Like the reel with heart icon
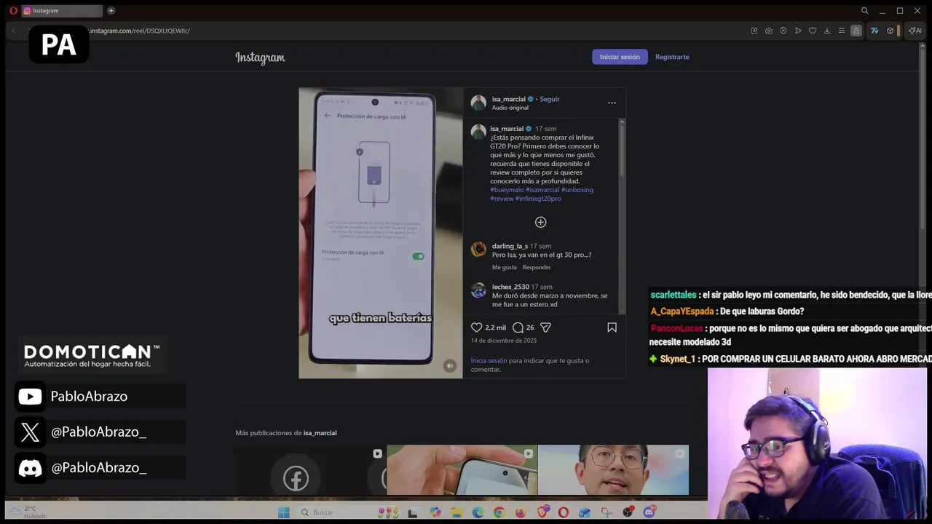The height and width of the screenshot is (524, 932). tap(477, 327)
